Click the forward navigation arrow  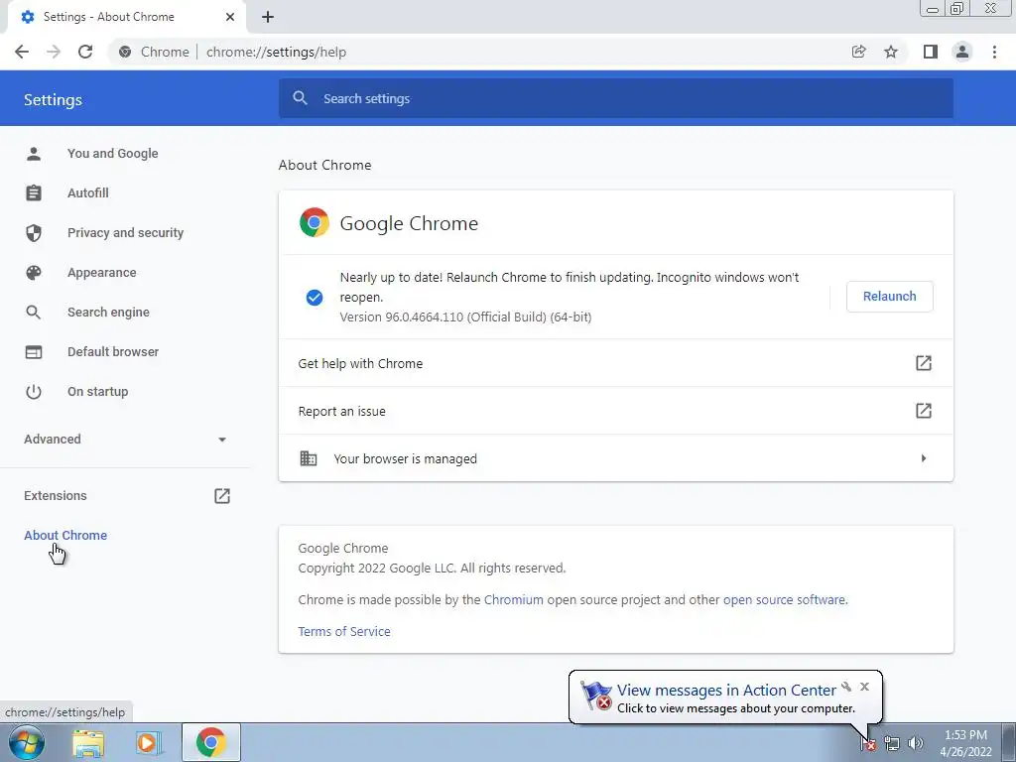[x=54, y=52]
